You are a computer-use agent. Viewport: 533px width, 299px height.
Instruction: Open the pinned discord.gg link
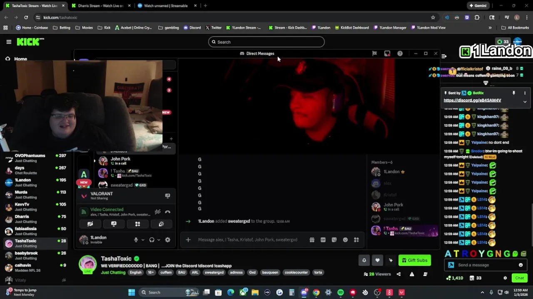point(472,100)
